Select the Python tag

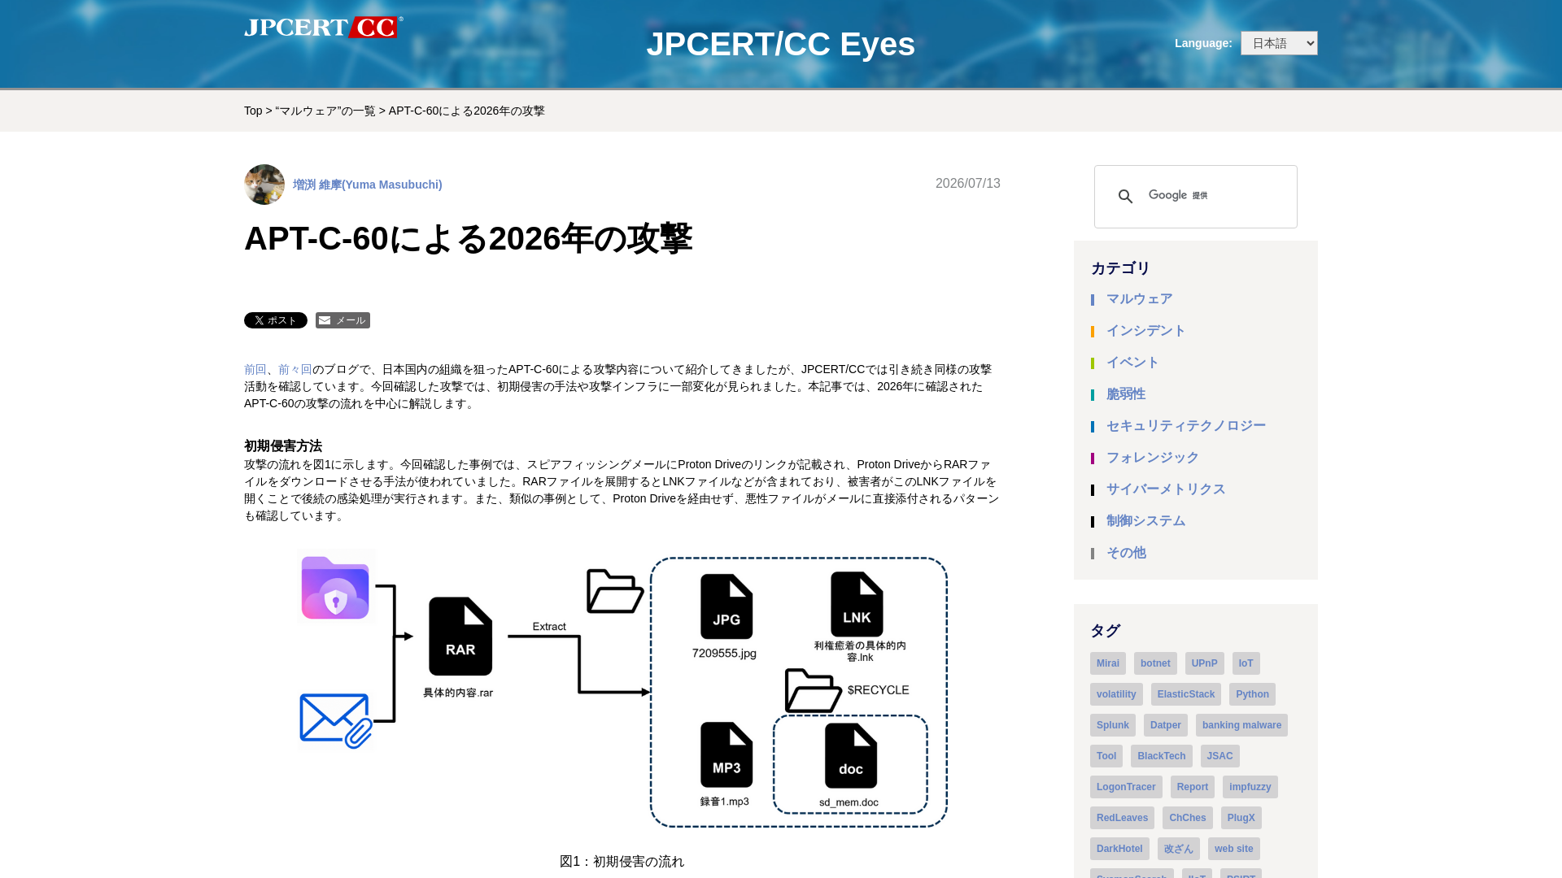[1252, 694]
